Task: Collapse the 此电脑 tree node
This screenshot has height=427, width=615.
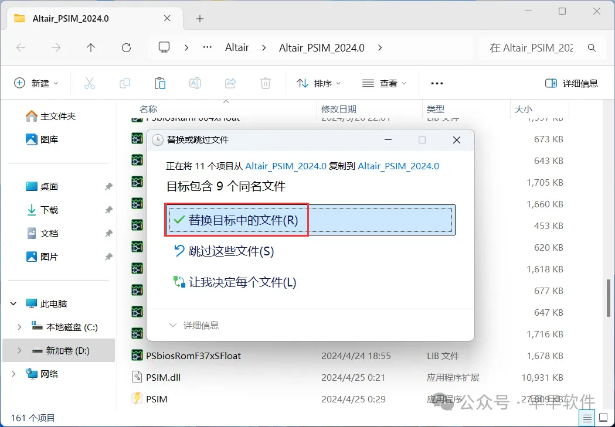Action: pos(13,303)
